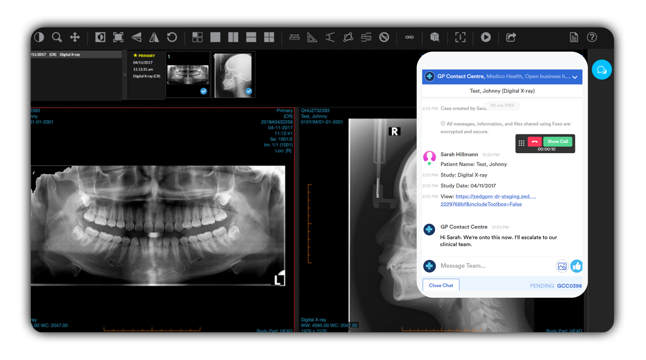This screenshot has height=360, width=646.
Task: Toggle image info overlay icon
Action: coord(460,37)
